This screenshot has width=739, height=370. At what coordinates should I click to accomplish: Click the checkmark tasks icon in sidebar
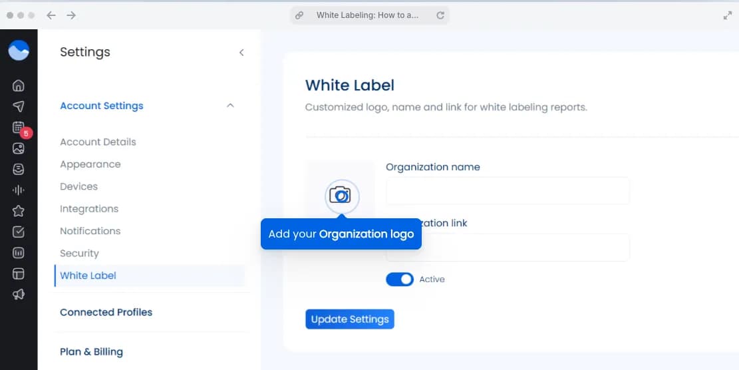[x=19, y=232]
